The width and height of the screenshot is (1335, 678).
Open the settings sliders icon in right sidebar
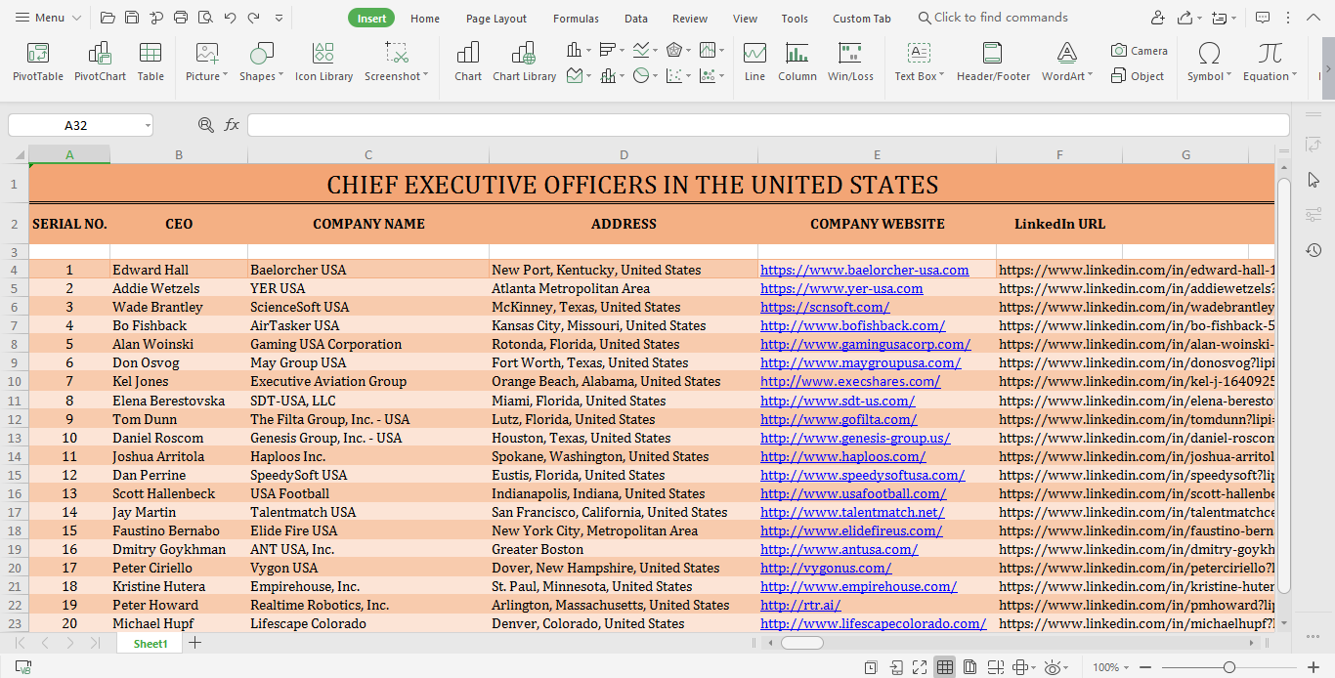[1313, 215]
